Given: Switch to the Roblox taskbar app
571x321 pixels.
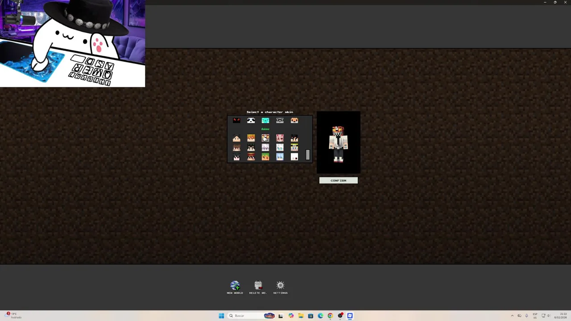Looking at the screenshot, I should [350, 316].
